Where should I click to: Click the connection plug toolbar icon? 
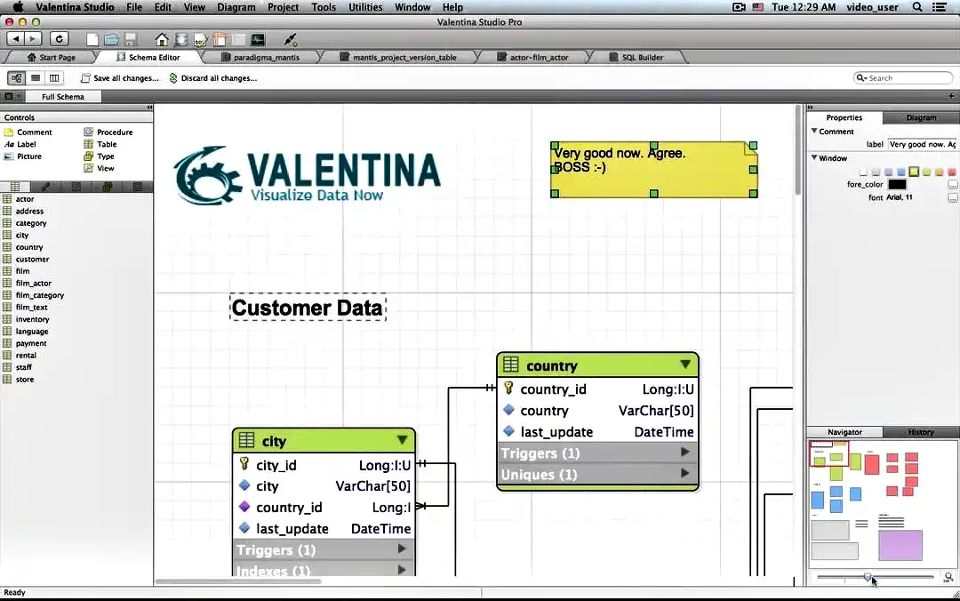291,39
